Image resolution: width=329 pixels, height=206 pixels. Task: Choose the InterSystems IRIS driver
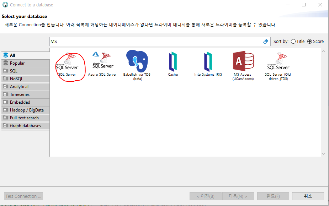tap(208, 64)
